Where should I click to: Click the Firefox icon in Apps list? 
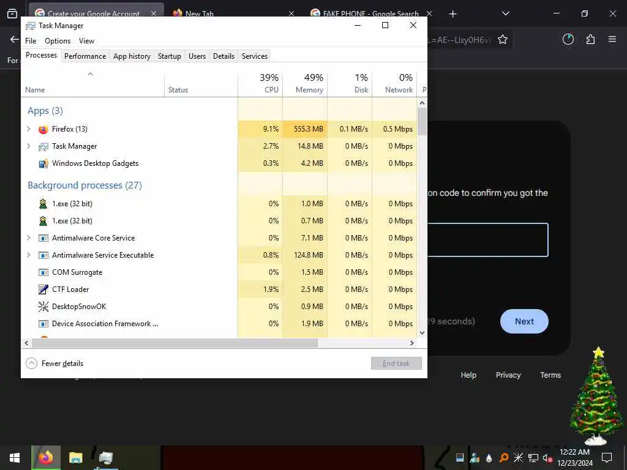pos(43,129)
